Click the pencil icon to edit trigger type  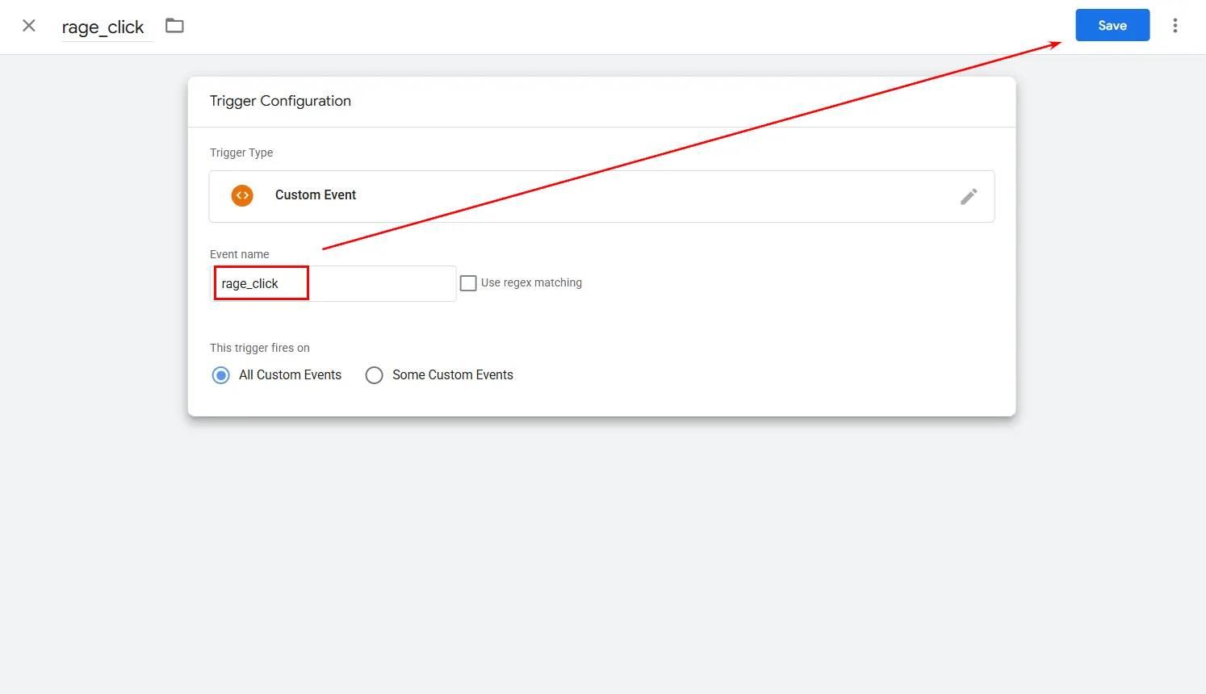click(x=969, y=196)
